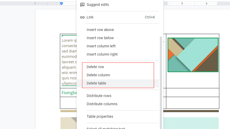Click the empty cell below the image

(192, 93)
